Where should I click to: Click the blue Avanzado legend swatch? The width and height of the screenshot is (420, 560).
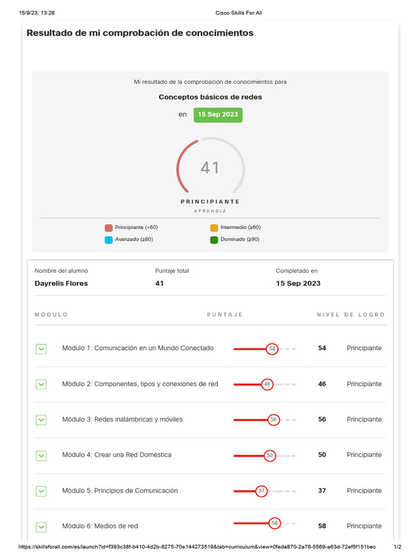pyautogui.click(x=108, y=240)
